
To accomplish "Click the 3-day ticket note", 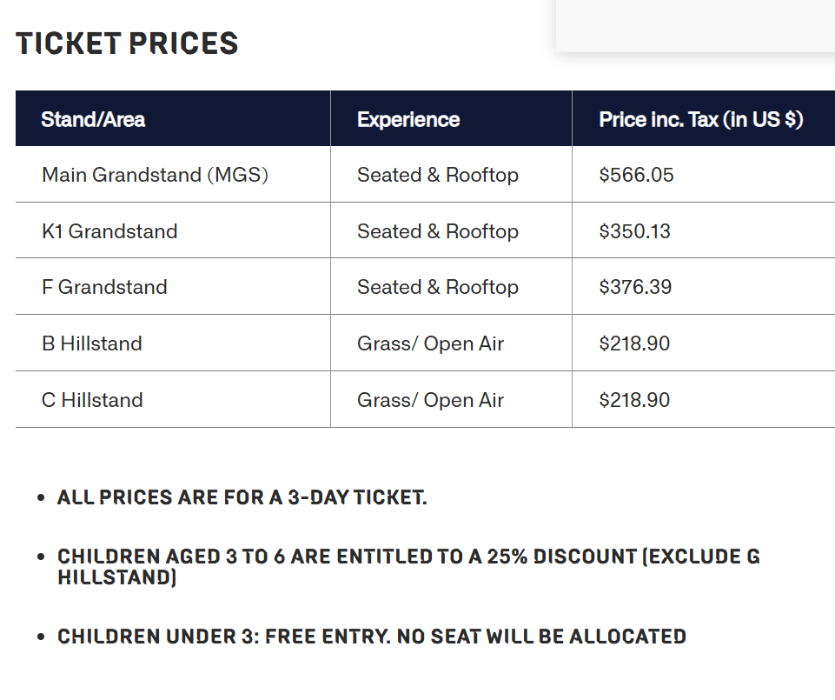I will coord(242,497).
